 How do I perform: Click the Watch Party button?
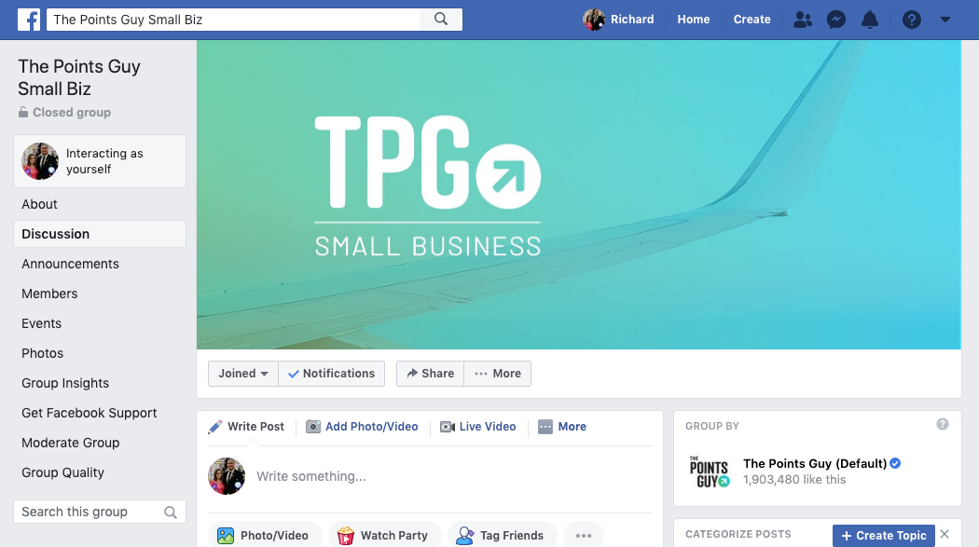pos(384,535)
